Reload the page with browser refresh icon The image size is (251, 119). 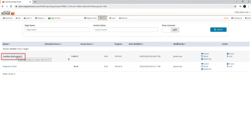point(11,7)
